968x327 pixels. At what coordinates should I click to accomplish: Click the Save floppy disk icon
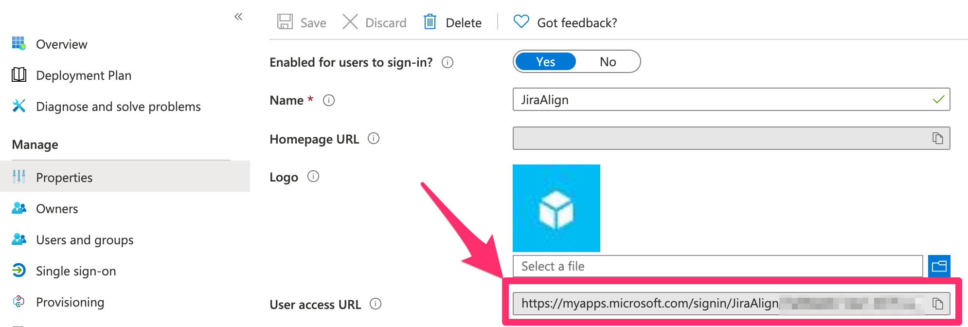285,22
